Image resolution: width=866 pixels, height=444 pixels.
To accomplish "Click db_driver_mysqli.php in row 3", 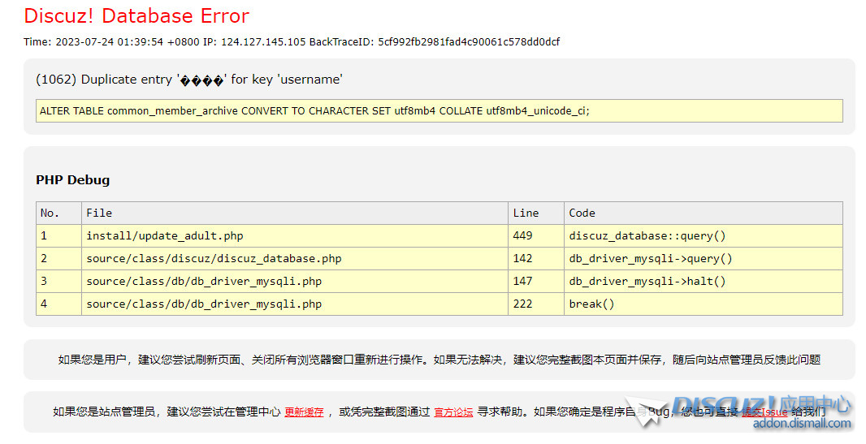I will (x=294, y=282).
